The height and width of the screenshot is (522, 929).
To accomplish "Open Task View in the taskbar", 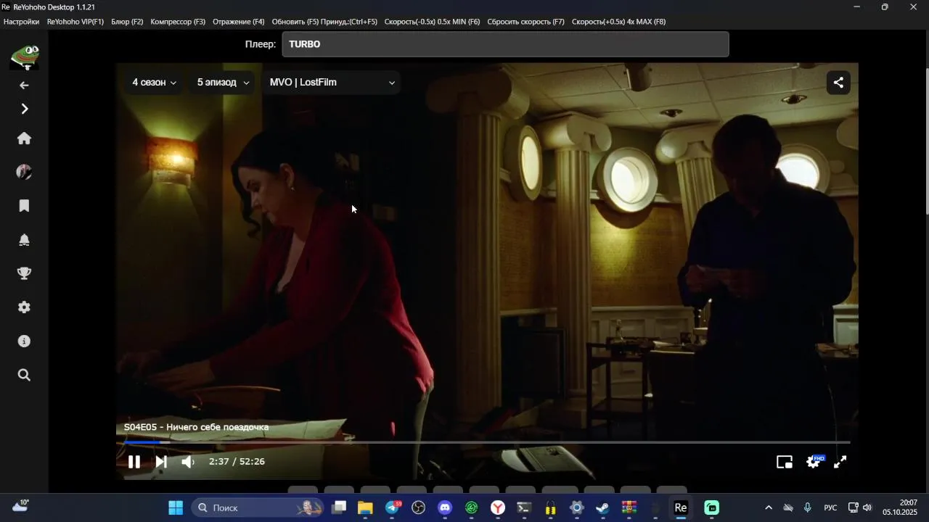I will 338,507.
